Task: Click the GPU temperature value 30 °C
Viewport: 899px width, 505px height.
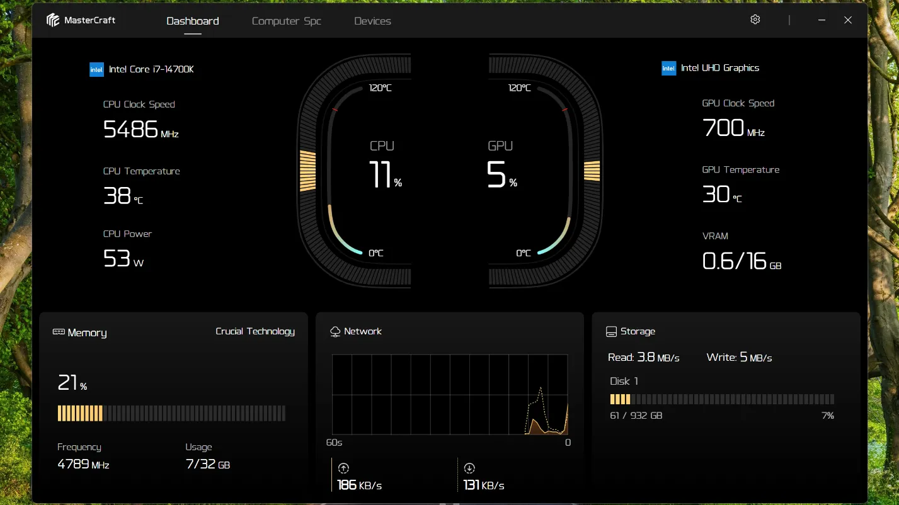Action: (x=722, y=195)
